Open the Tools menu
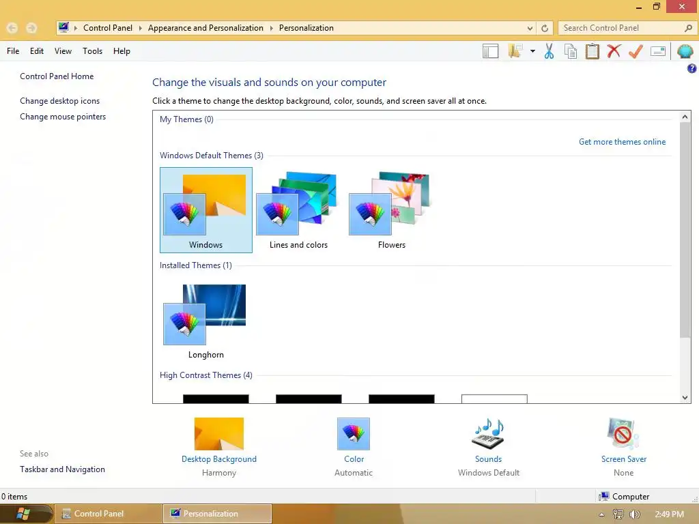This screenshot has height=524, width=699. click(x=92, y=51)
